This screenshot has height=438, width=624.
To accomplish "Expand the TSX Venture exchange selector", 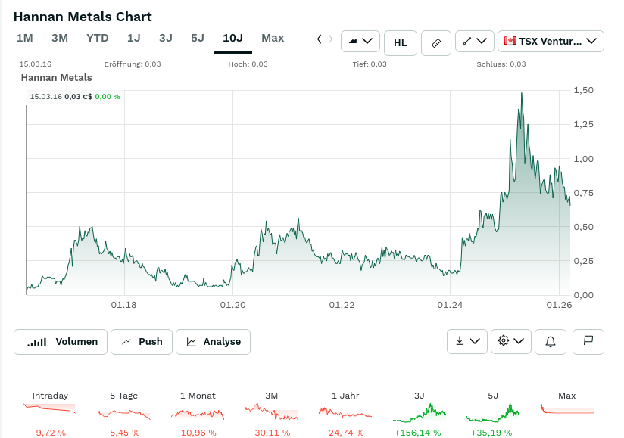I will pos(551,42).
